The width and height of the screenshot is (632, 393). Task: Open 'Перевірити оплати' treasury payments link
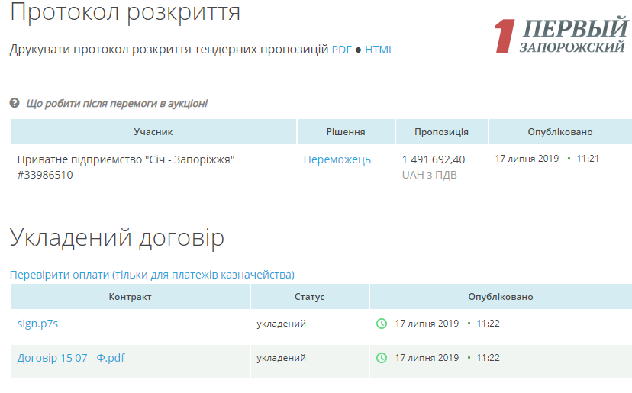tap(152, 275)
